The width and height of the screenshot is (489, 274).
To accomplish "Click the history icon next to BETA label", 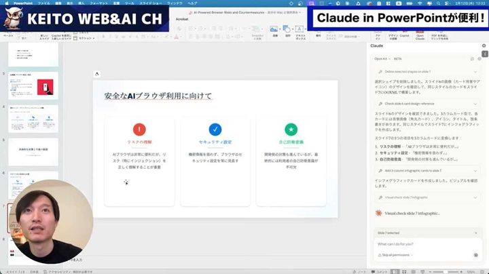I will click(472, 59).
